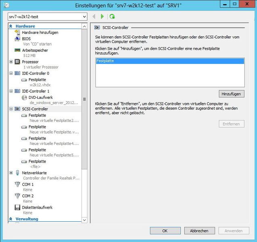Select Festplatte in the device list
The image size is (257, 242).
[170, 61]
